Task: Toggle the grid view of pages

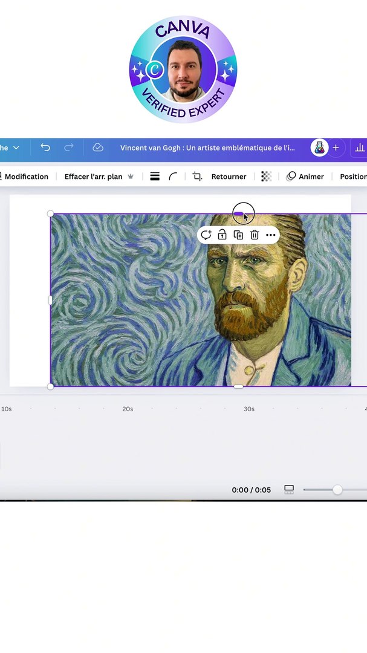Action: pos(288,490)
